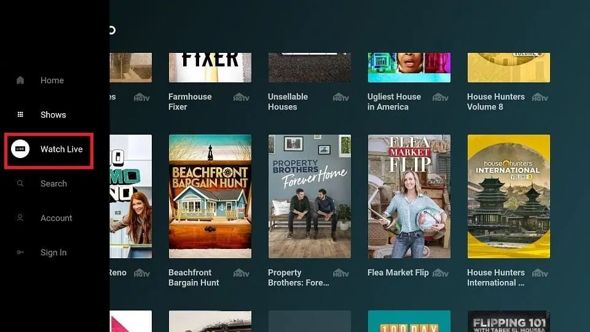
Task: Open House Hunters Volume 8 poster
Action: point(509,68)
